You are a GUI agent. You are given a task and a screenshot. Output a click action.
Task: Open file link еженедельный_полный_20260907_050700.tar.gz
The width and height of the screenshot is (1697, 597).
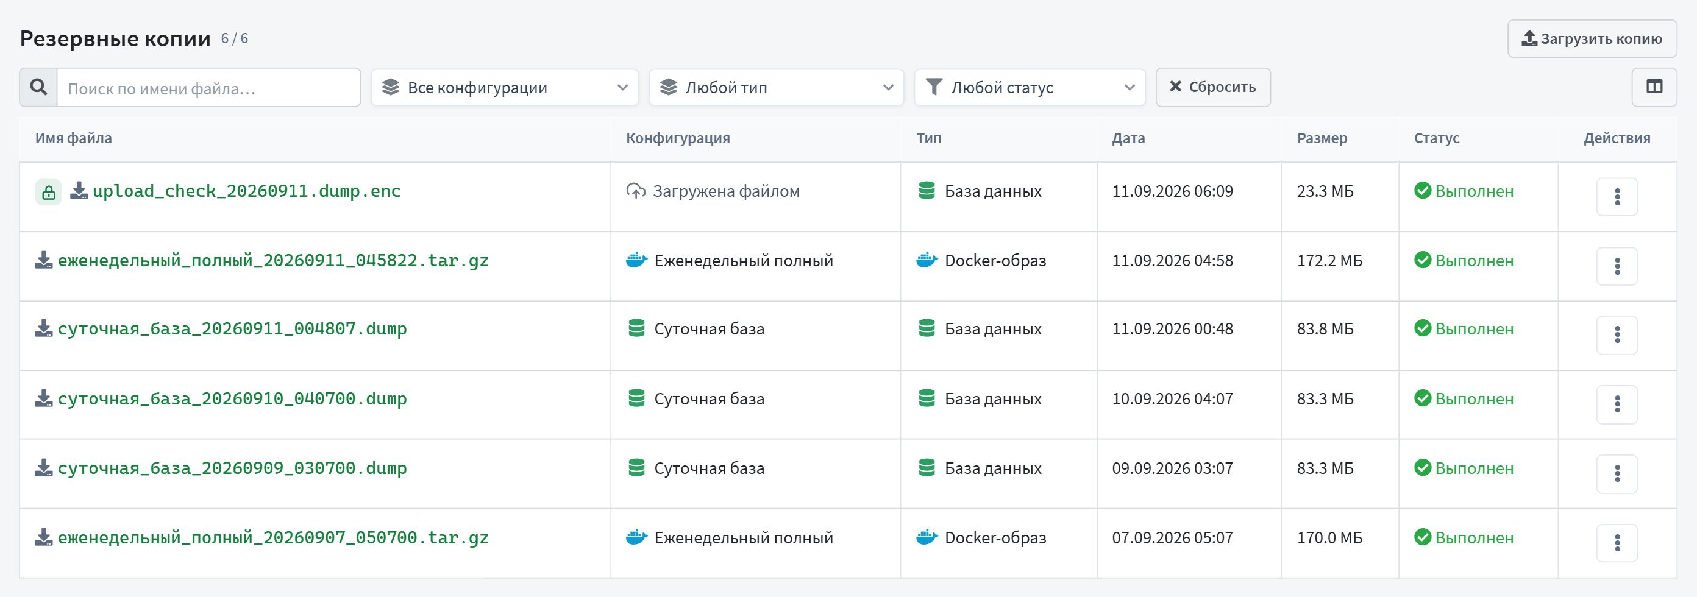pos(274,538)
